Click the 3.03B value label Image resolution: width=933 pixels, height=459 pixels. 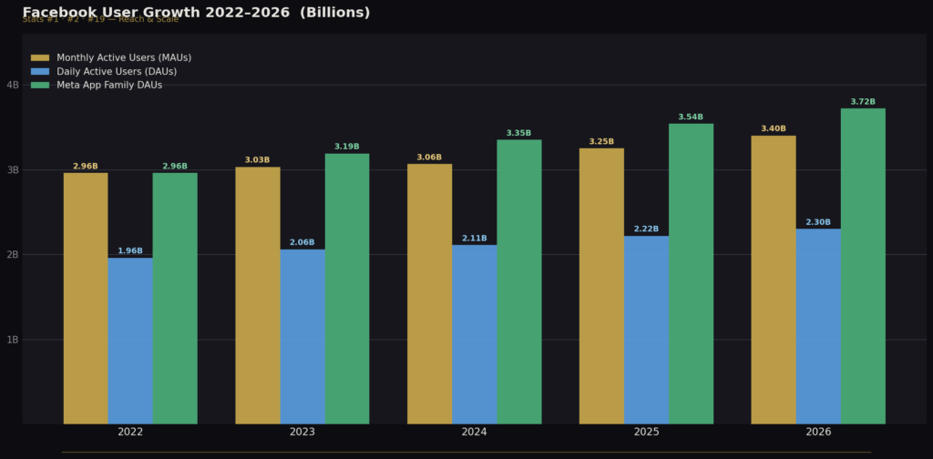(258, 160)
